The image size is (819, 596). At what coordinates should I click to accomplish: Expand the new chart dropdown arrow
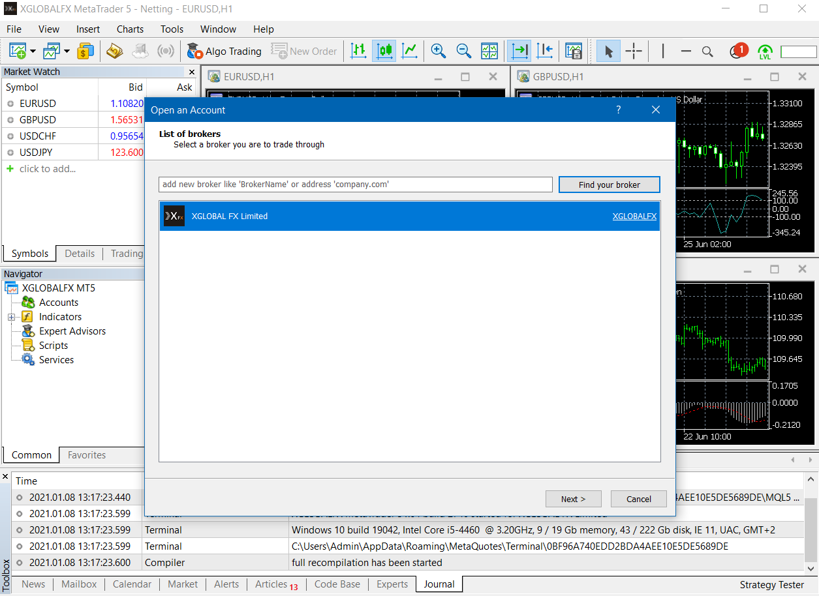[x=33, y=51]
